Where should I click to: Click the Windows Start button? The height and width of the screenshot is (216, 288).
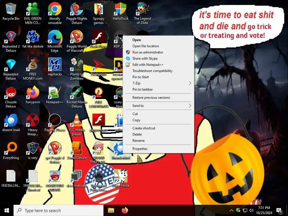coord(7,210)
